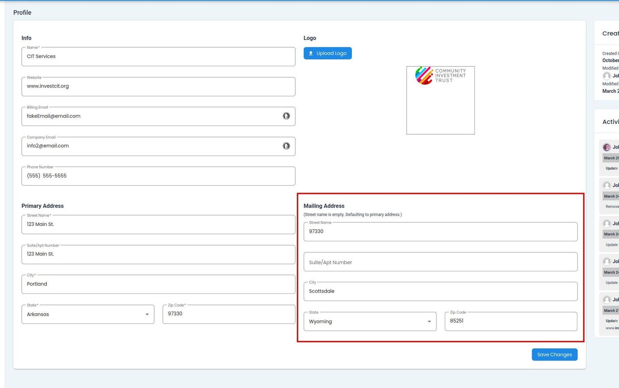
Task: Click the Mailing Address Street Name field
Action: point(440,232)
